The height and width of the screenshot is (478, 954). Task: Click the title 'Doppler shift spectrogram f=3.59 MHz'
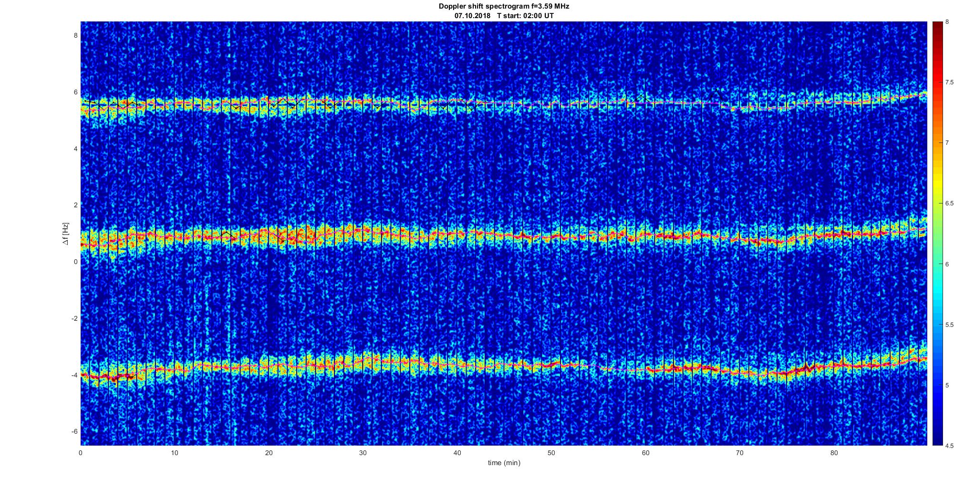(x=504, y=7)
